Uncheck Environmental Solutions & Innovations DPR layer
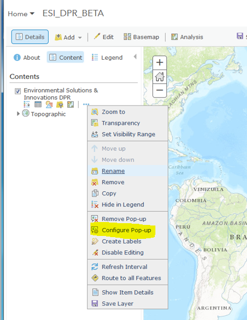The height and width of the screenshot is (320, 247). [18, 91]
